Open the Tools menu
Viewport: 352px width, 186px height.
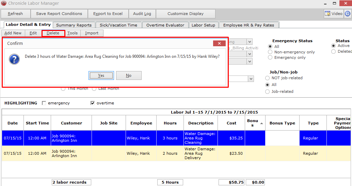tap(72, 33)
